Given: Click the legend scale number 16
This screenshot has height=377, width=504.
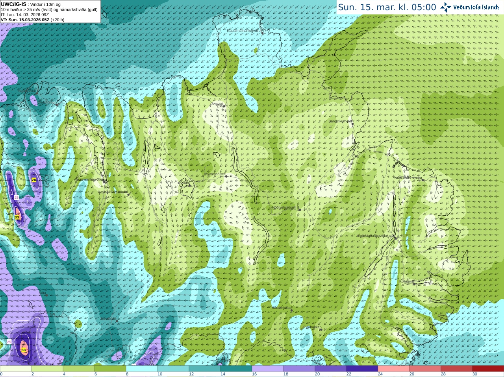Looking at the screenshot, I should [x=254, y=374].
